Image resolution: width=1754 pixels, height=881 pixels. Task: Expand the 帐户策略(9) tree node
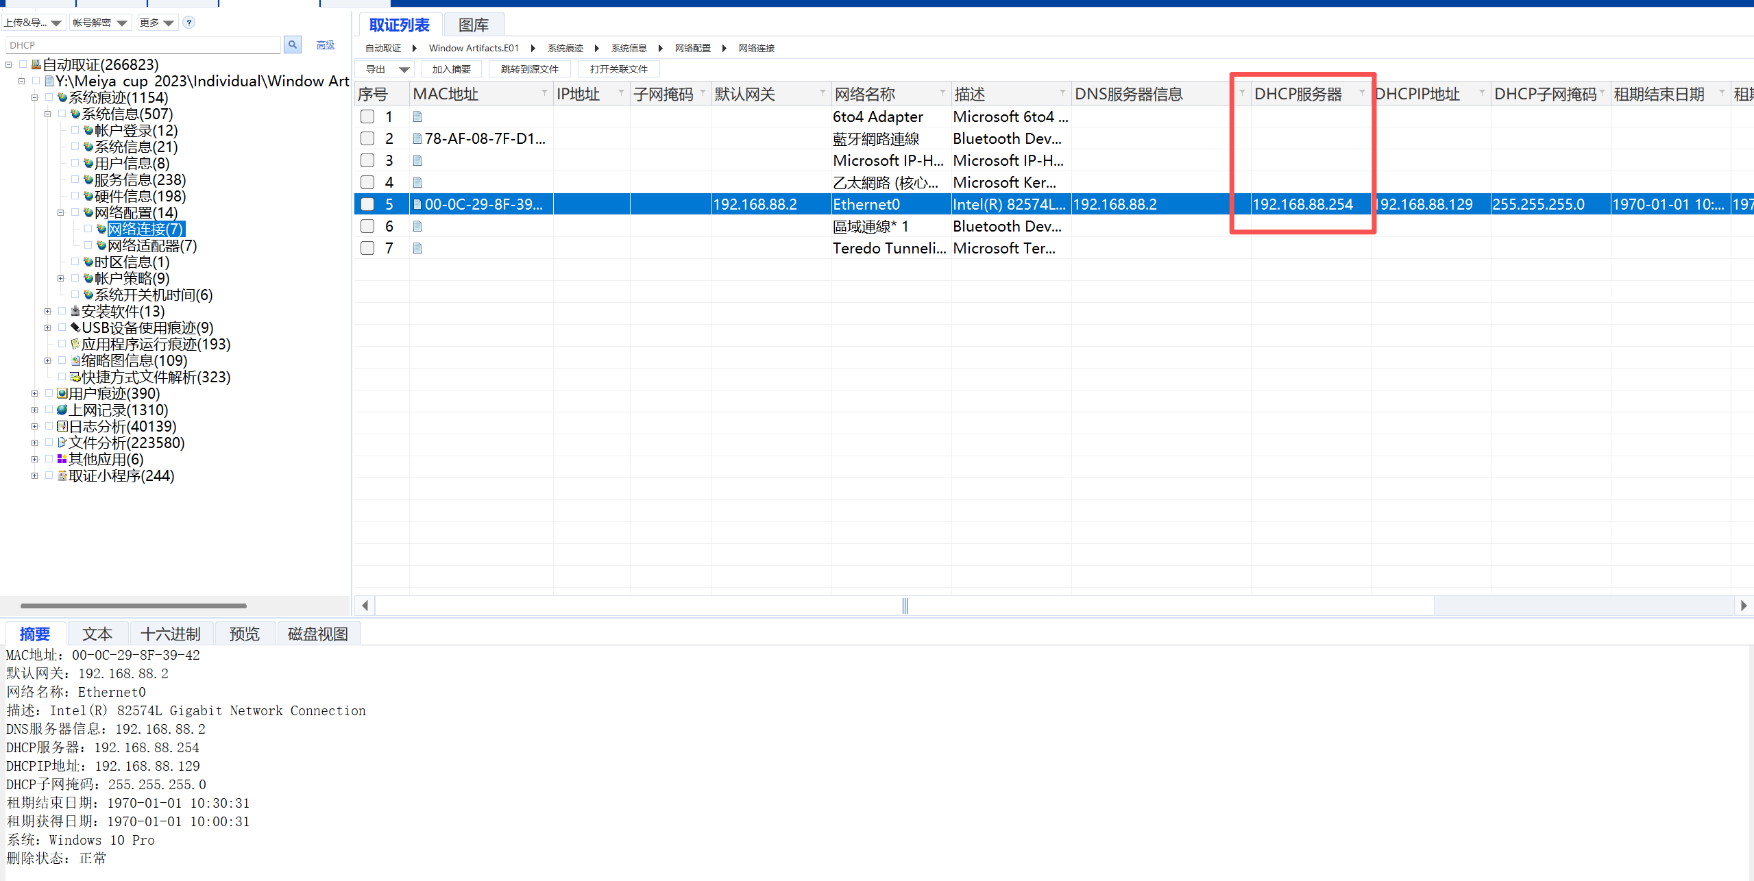61,278
